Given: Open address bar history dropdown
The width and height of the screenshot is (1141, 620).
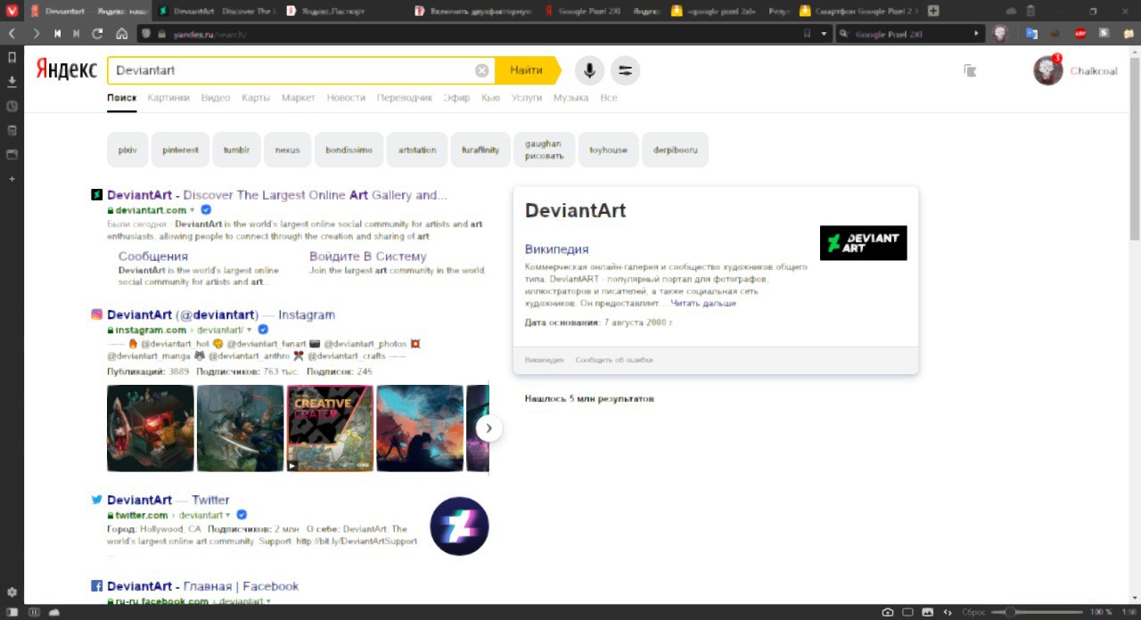Looking at the screenshot, I should (825, 34).
